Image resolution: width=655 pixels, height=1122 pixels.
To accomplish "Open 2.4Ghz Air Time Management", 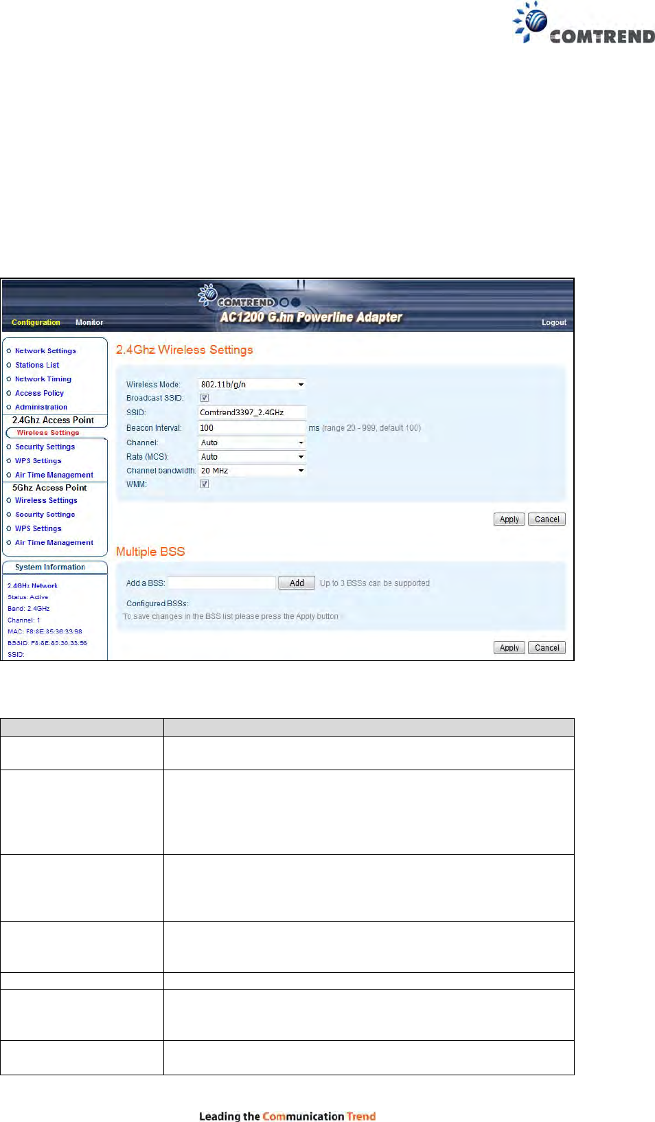I will coord(54,475).
